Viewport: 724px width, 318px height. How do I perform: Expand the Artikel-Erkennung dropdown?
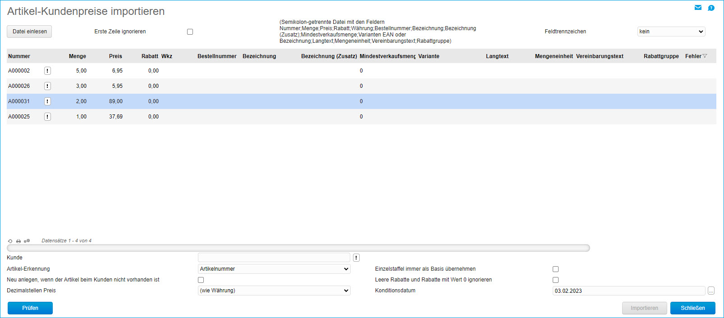click(274, 269)
